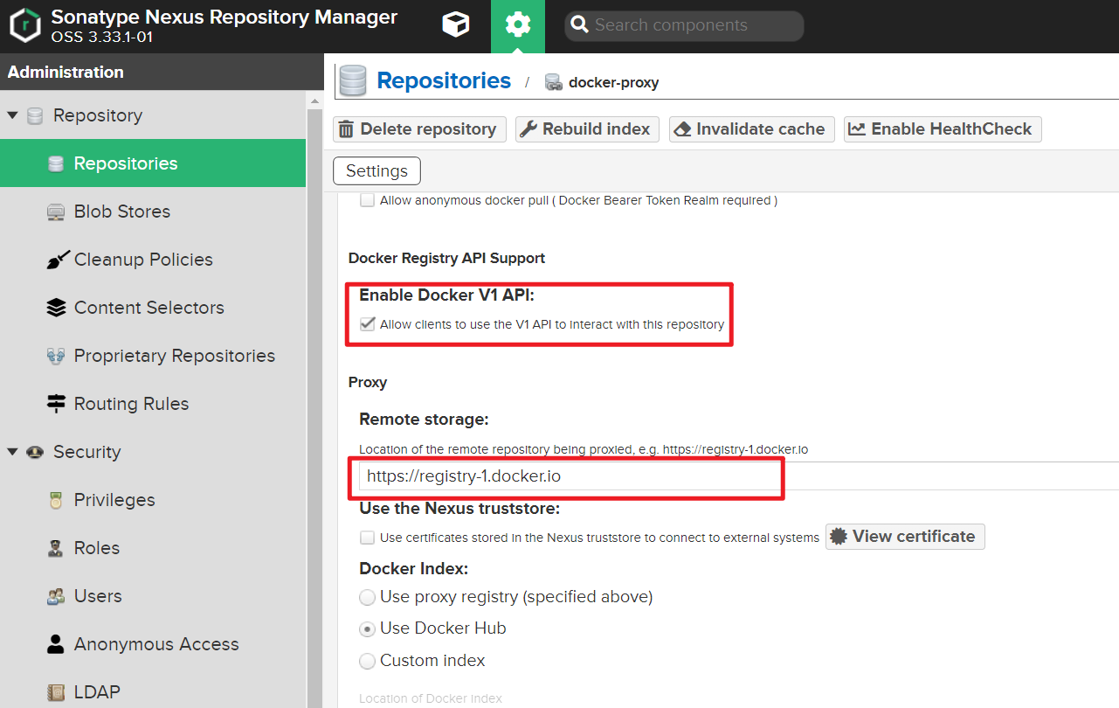This screenshot has height=708, width=1119.
Task: Click the Privileges medal icon
Action: [56, 500]
